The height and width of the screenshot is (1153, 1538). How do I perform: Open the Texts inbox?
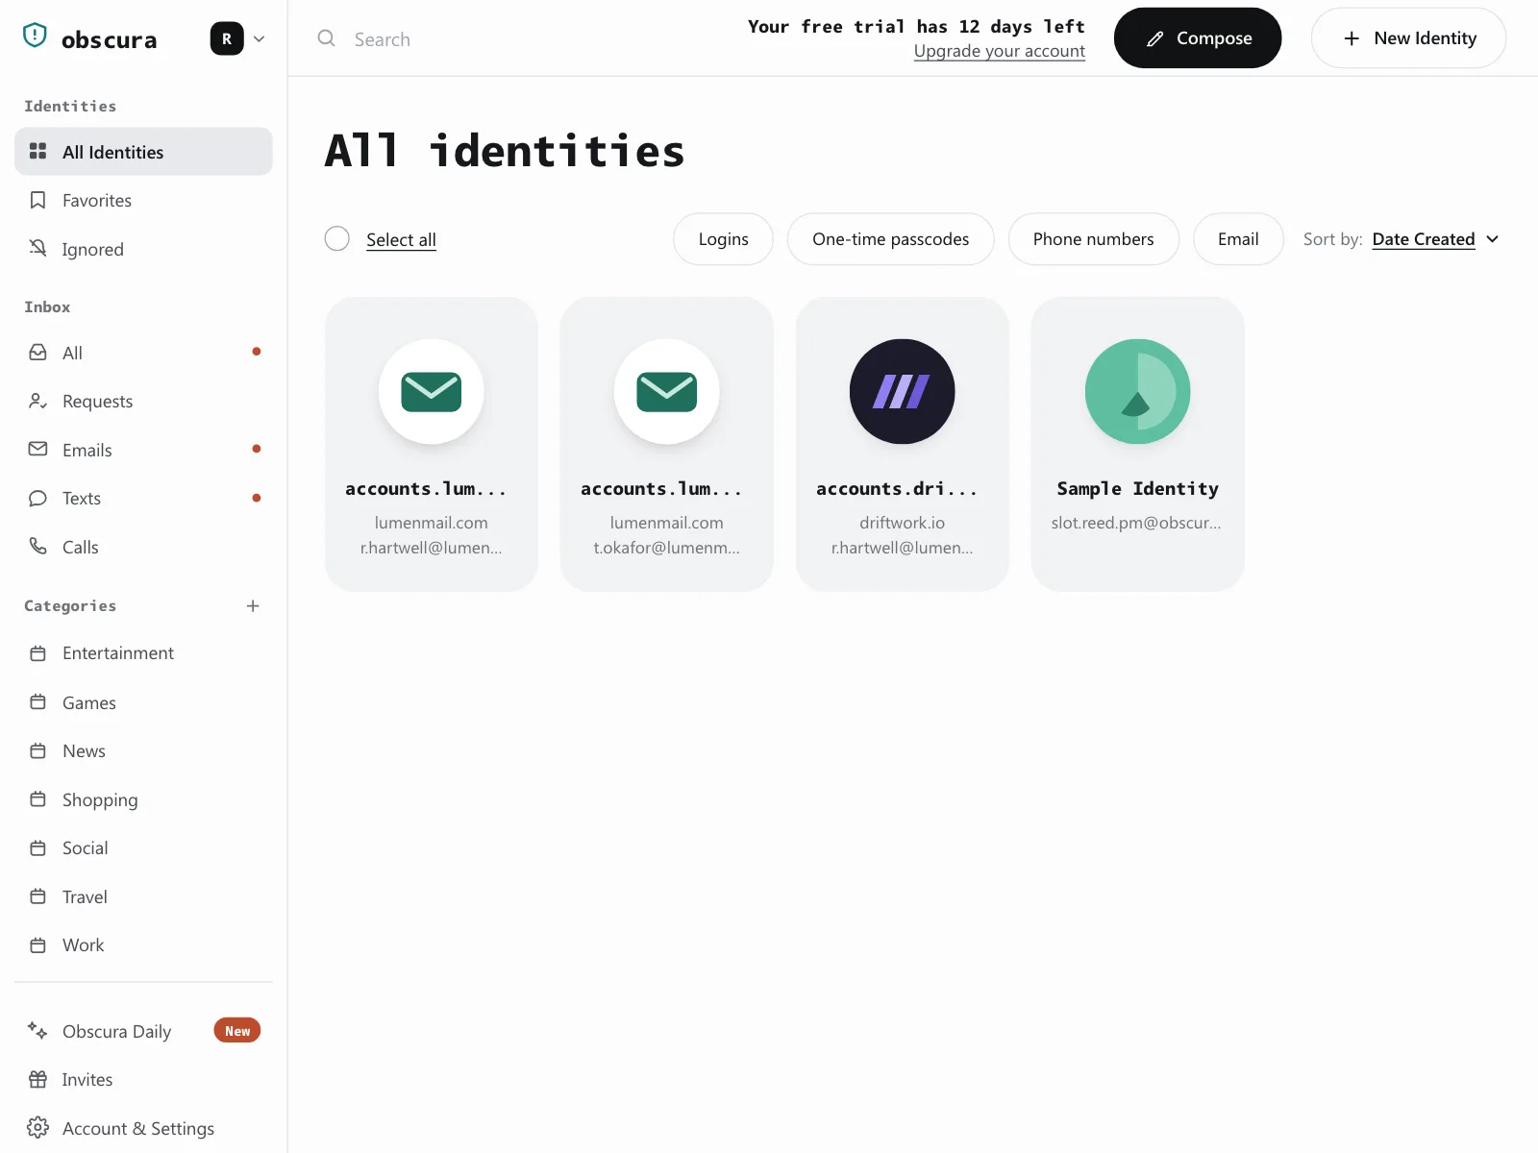[x=143, y=498]
